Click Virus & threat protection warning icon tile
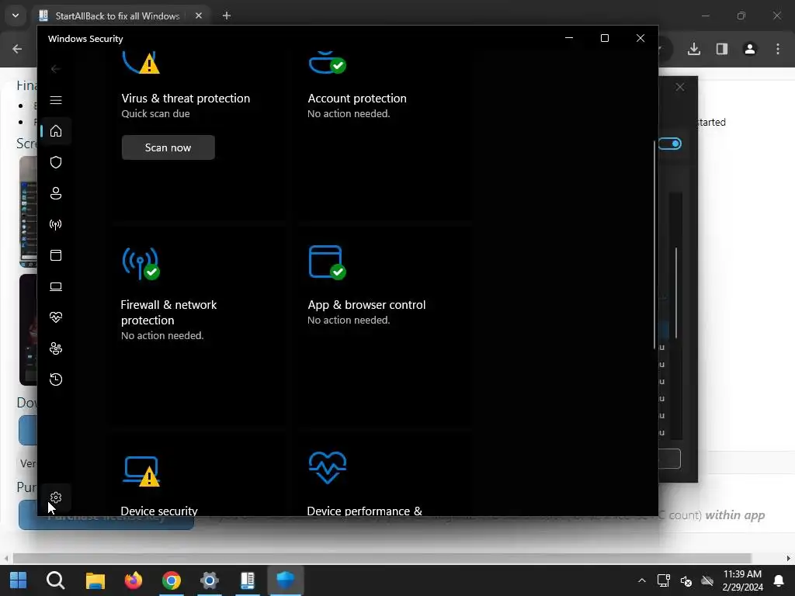The image size is (795, 596). click(x=141, y=63)
